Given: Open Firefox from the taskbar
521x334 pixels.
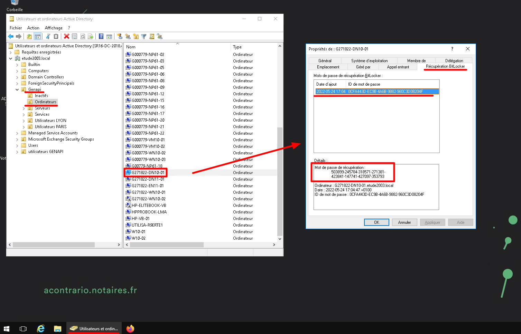Looking at the screenshot, I should point(130,328).
